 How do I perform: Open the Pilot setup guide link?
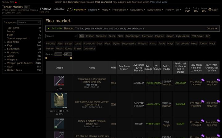click(x=159, y=2)
